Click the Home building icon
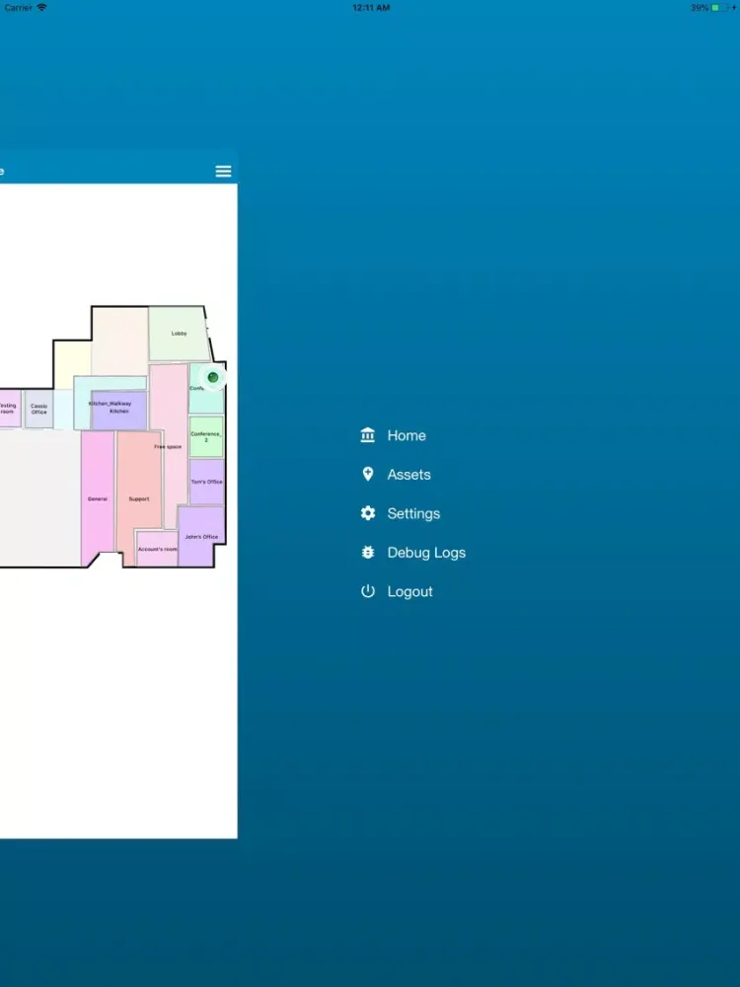 coord(367,435)
